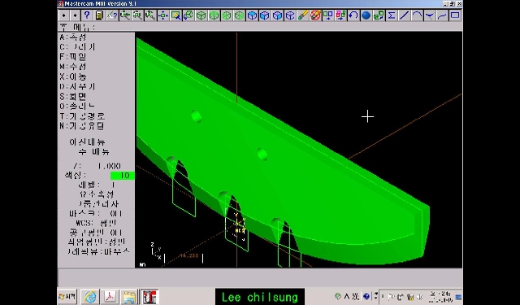Click the pencil toolbar icon
Viewport: 520px width, 305px height.
pyautogui.click(x=302, y=15)
